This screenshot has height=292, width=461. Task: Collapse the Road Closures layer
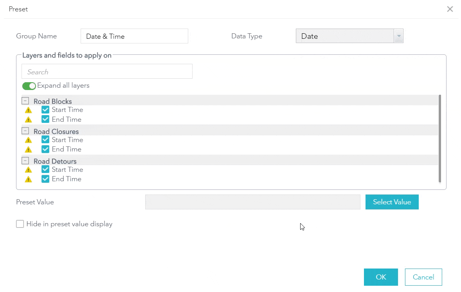coord(25,131)
